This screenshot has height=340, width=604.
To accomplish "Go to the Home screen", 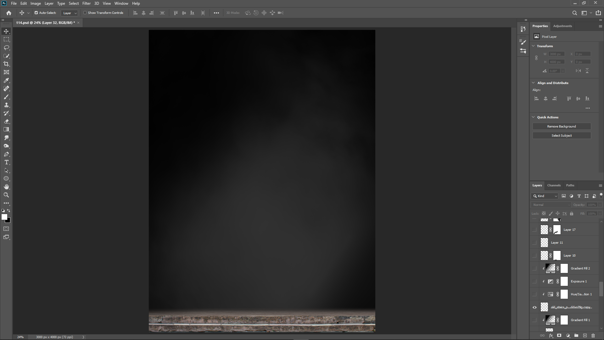I will point(9,13).
